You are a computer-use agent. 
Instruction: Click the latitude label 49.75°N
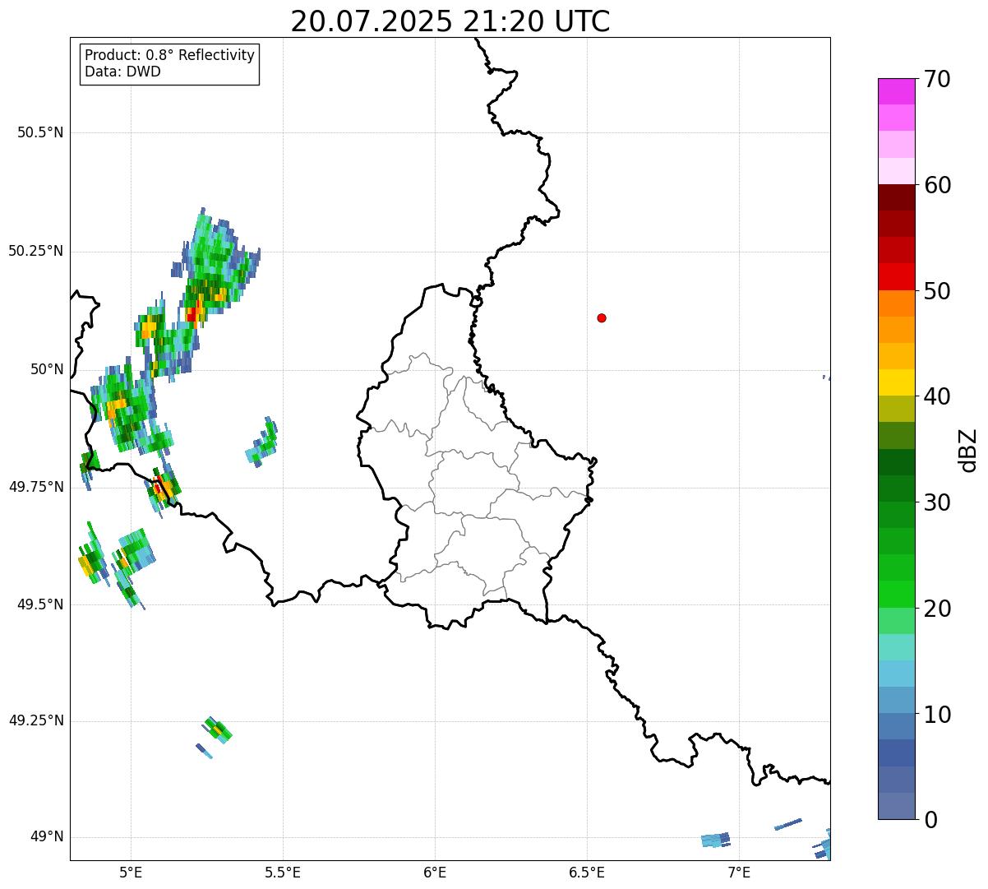click(36, 487)
